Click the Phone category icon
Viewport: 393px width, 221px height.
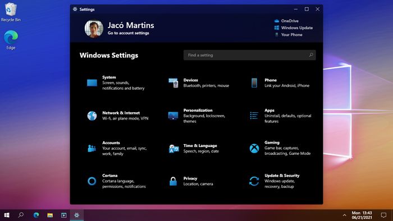point(254,83)
